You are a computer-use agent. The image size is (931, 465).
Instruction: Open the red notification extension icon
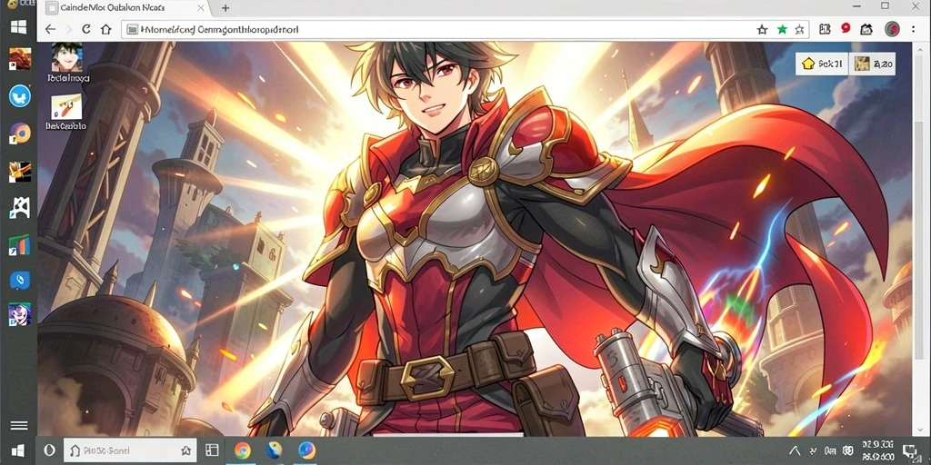(846, 28)
